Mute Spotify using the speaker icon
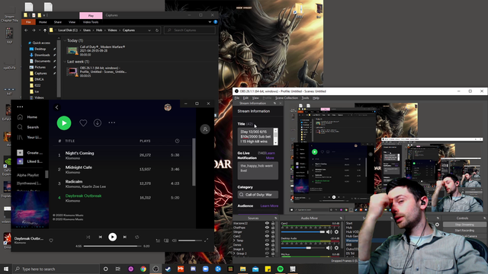This screenshot has width=488, height=274. click(175, 241)
